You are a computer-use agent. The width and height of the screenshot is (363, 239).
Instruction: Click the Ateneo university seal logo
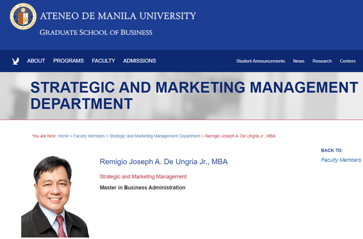pos(23,16)
